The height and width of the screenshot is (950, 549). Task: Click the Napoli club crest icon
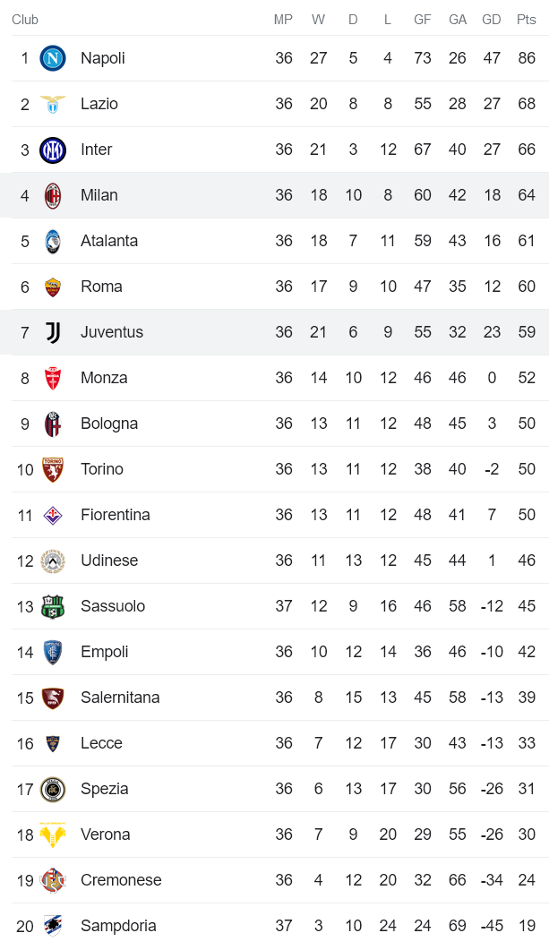[53, 58]
